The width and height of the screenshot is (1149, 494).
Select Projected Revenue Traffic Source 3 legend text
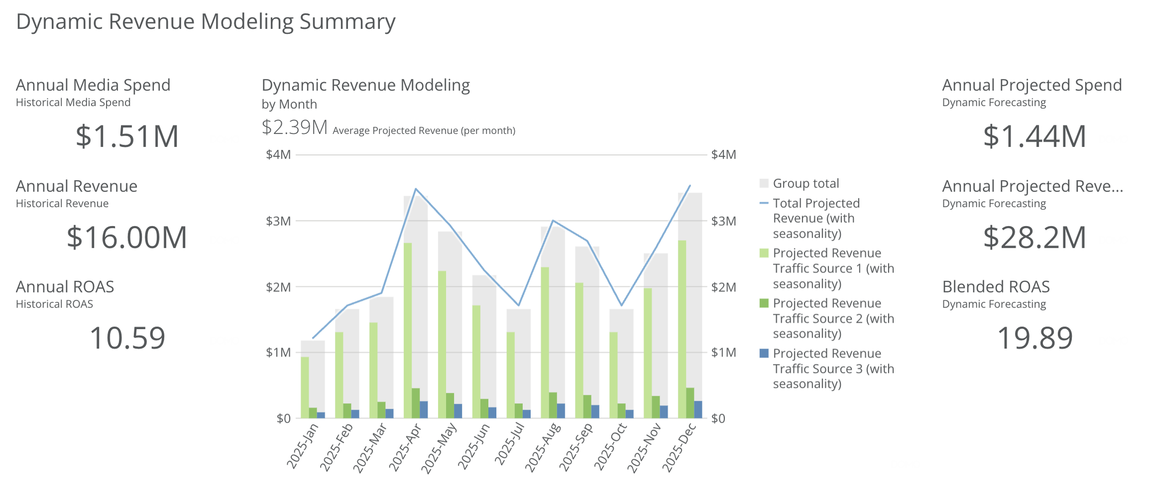pos(833,368)
